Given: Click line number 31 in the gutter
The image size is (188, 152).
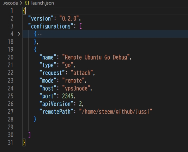Looking at the screenshot, I should 11,142.
